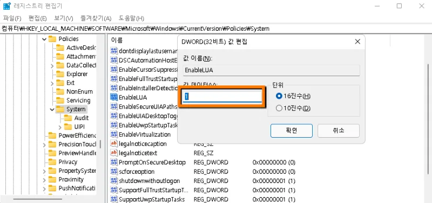Click the Privacy folder icon in tree
Screen dimensions: 432x203
pos(52,162)
